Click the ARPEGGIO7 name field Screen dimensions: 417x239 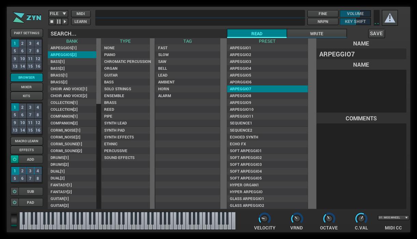[x=361, y=54]
